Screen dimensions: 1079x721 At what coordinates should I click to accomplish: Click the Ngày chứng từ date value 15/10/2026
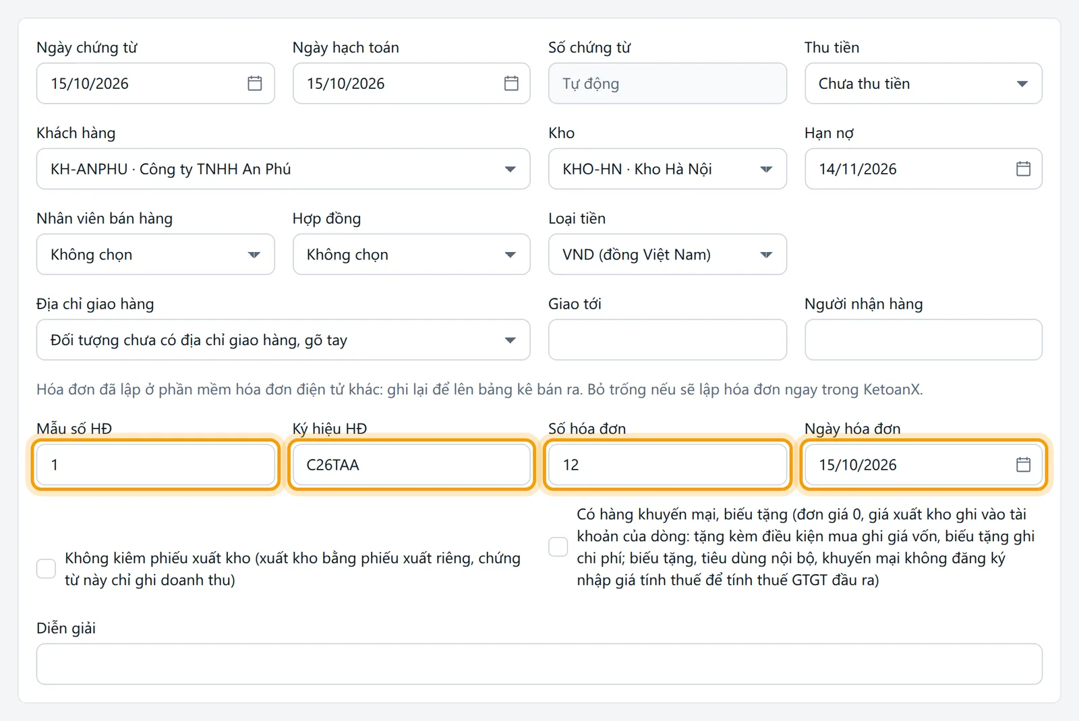[90, 84]
